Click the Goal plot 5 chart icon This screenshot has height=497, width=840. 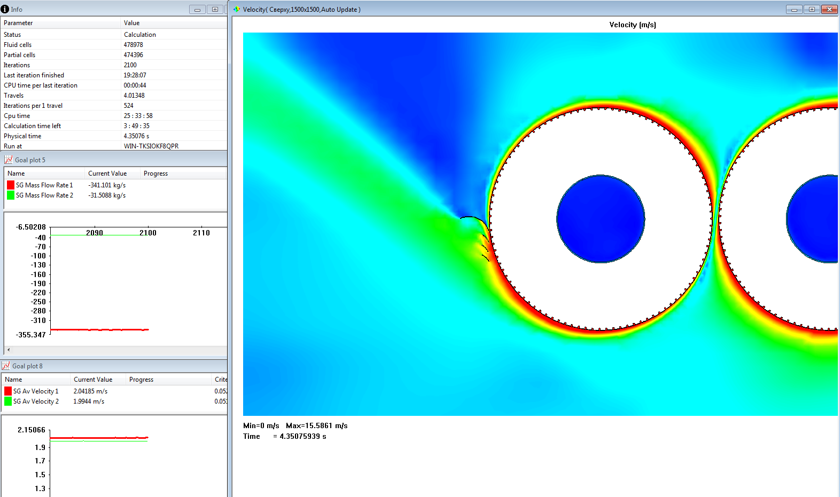[9, 160]
